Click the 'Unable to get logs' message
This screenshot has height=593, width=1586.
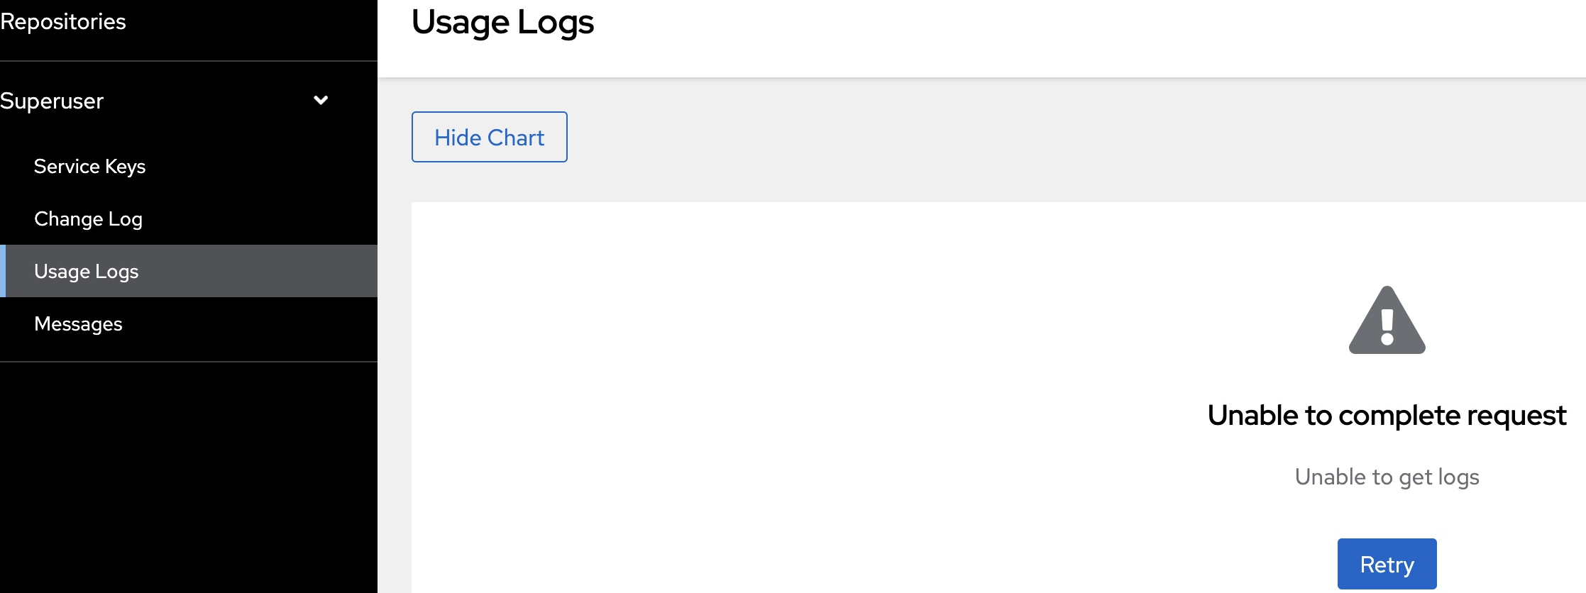[x=1387, y=477]
